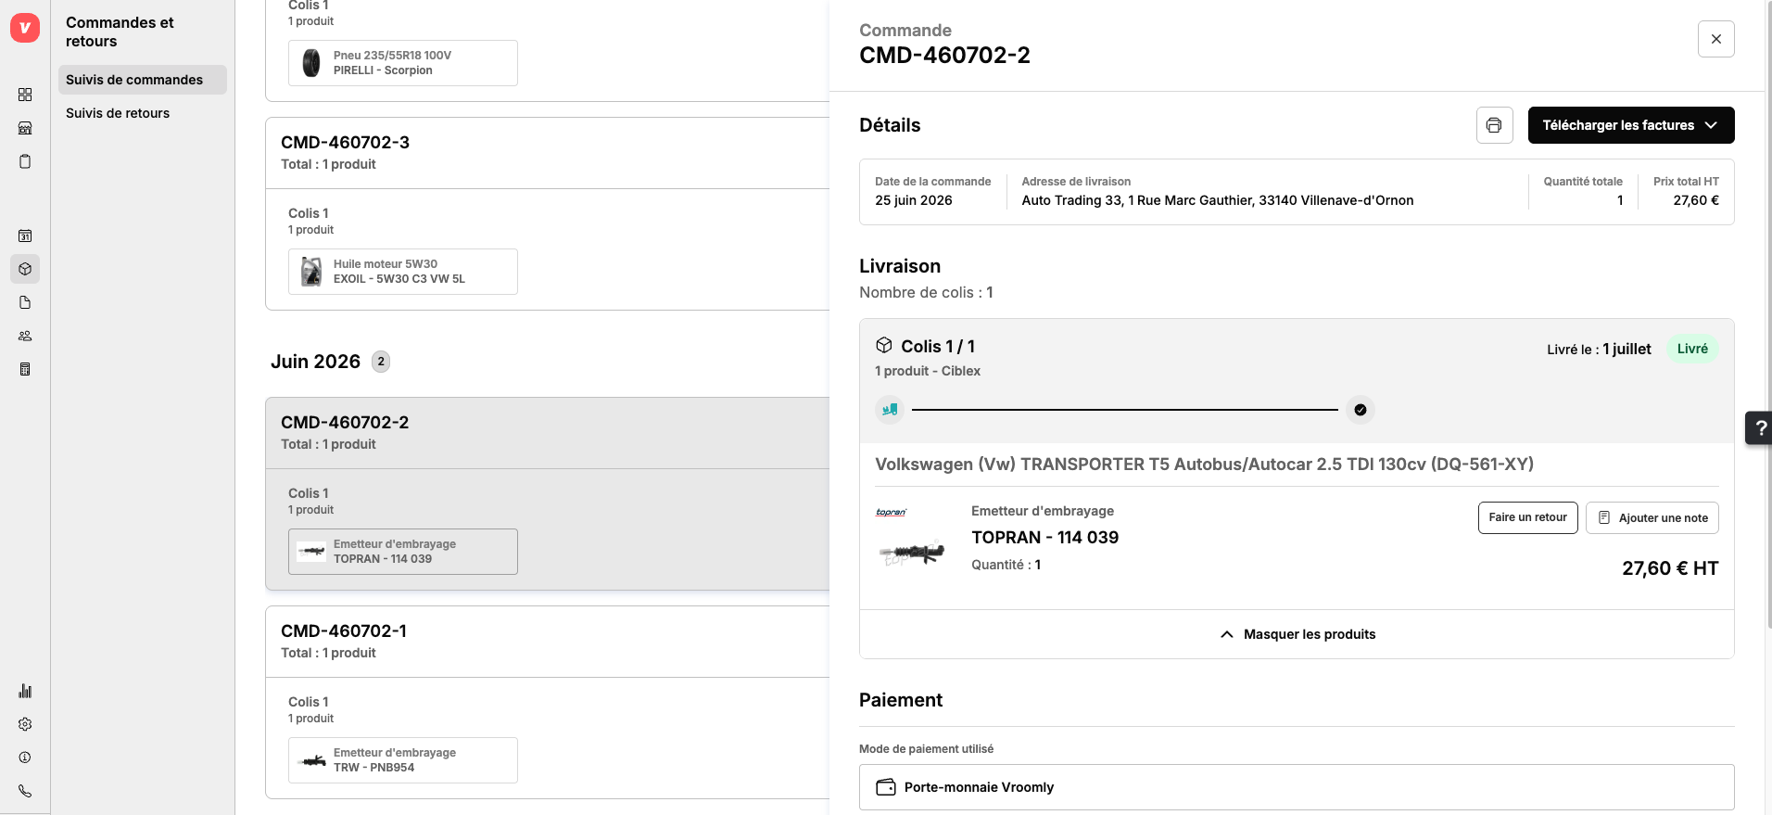The image size is (1772, 815).
Task: Open the settings gear icon
Action: [x=25, y=724]
